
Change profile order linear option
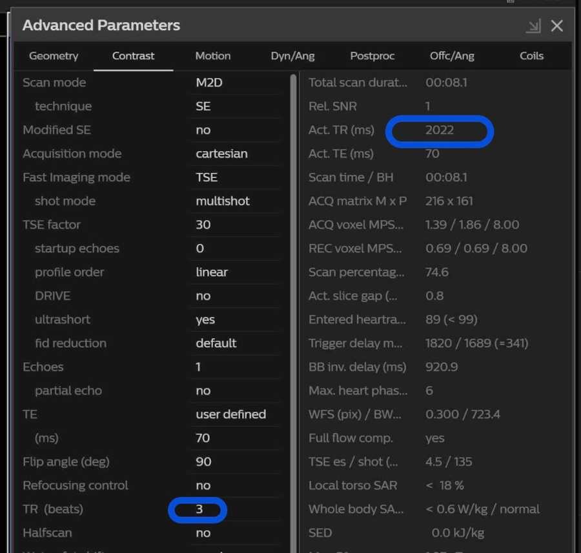(236, 272)
